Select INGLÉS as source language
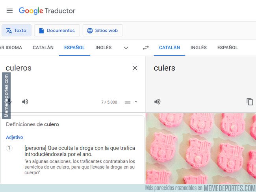Screen dimensions: 256x192 click(x=104, y=48)
